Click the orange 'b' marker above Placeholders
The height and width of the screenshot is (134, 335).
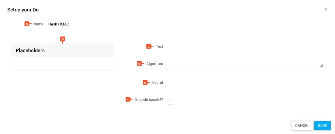62,39
